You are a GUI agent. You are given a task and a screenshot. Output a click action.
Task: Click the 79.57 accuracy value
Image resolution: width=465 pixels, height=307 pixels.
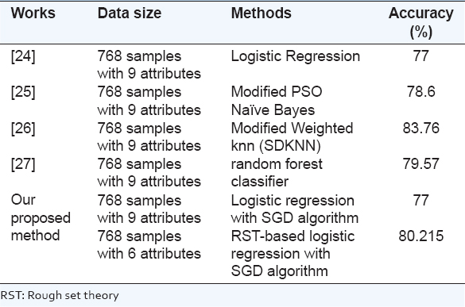[420, 164]
